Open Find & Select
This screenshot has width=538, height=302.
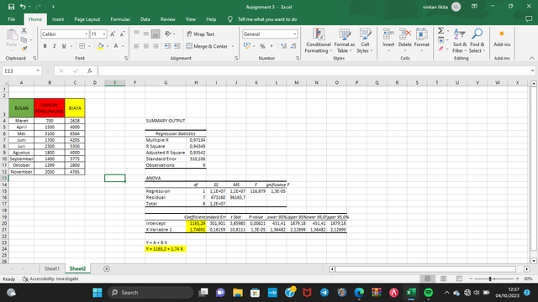pyautogui.click(x=477, y=41)
